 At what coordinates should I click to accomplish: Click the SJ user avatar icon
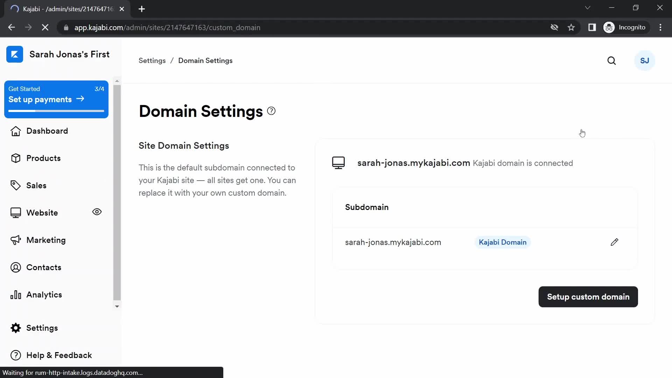(x=644, y=61)
